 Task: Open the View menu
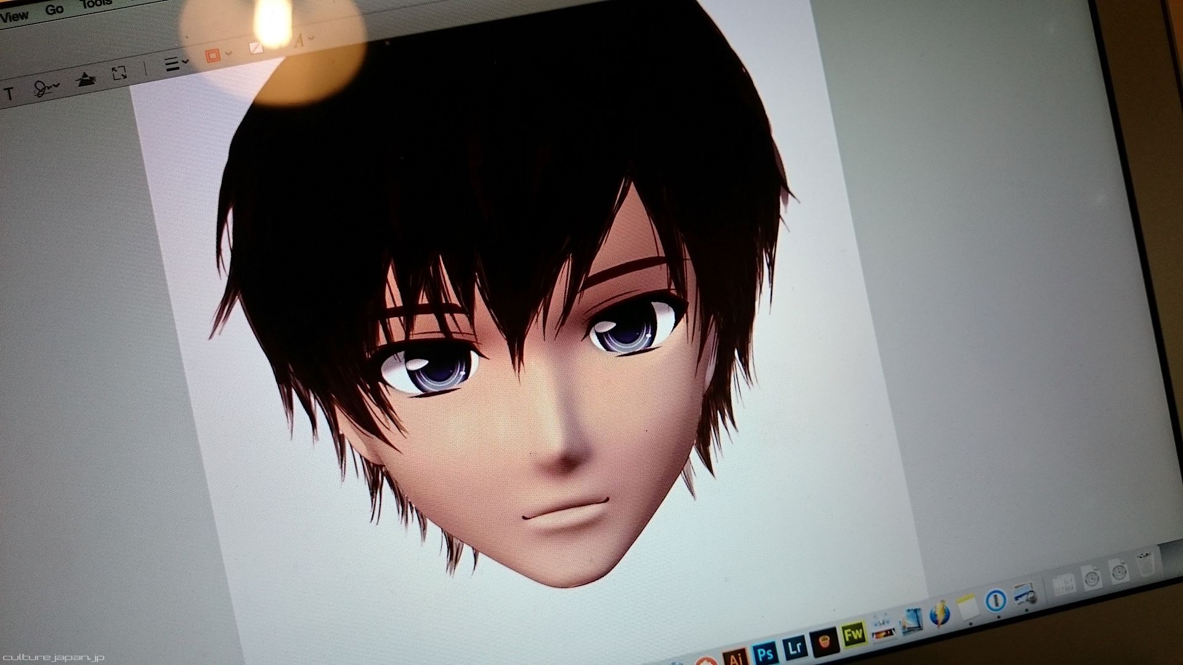click(15, 17)
